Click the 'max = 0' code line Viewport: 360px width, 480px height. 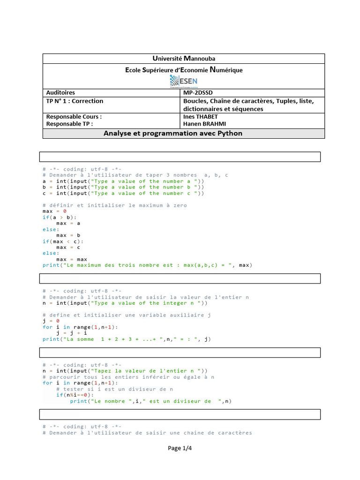point(54,211)
